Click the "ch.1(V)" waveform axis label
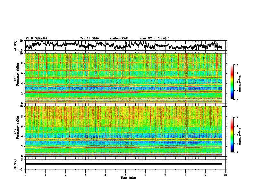 (15, 45)
